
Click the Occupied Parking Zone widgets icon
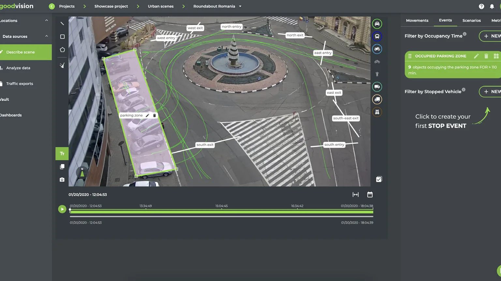(x=496, y=56)
